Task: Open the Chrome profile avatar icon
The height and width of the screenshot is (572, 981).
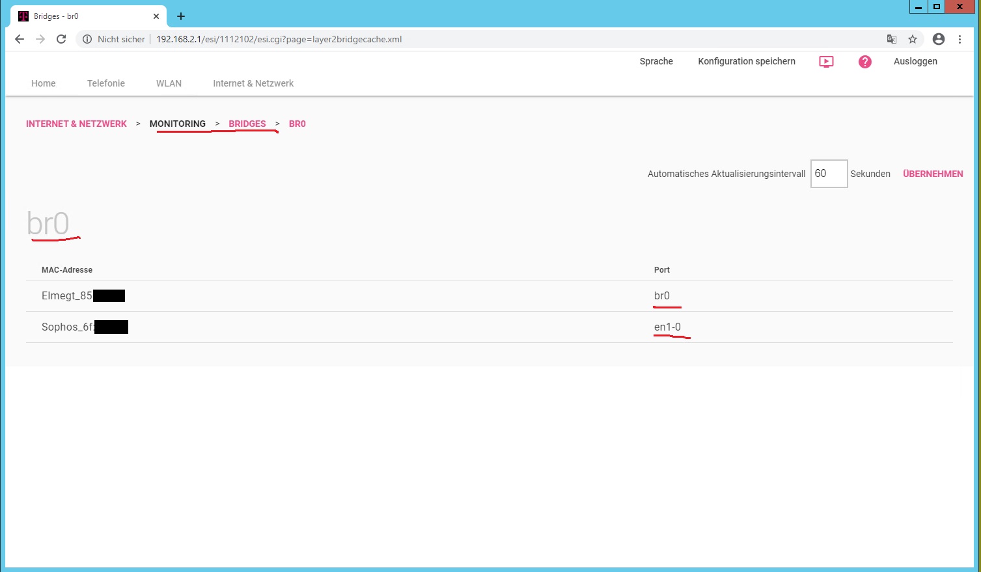Action: [x=939, y=39]
